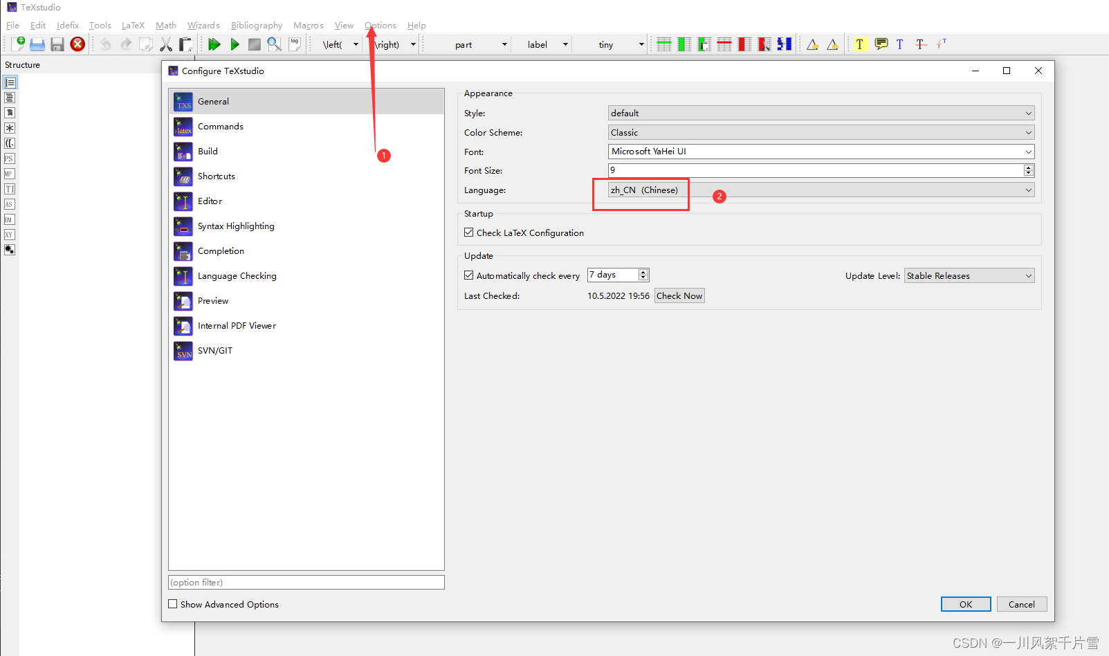Screen dimensions: 1109x656
Task: Open the part sectioning dropdown in toolbar
Action: click(x=468, y=44)
